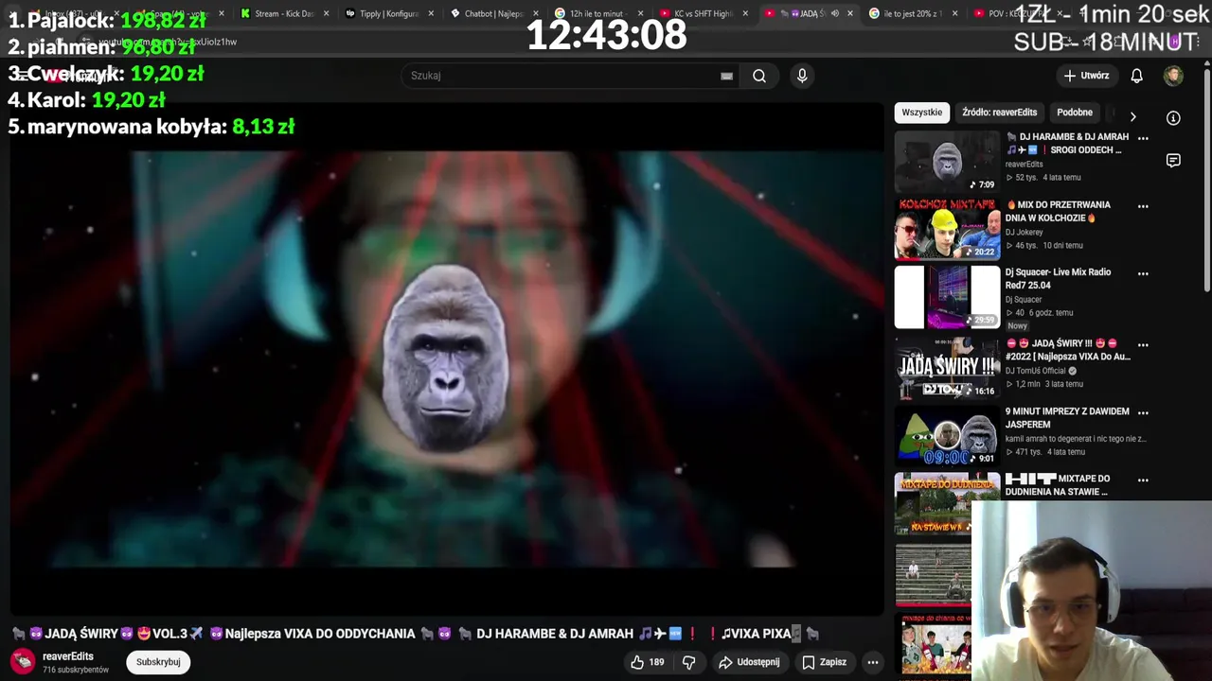Open MIX DO PRZETRWANIA DNIA W KOŁCHOZIE title
This screenshot has width=1212, height=681.
click(1058, 211)
